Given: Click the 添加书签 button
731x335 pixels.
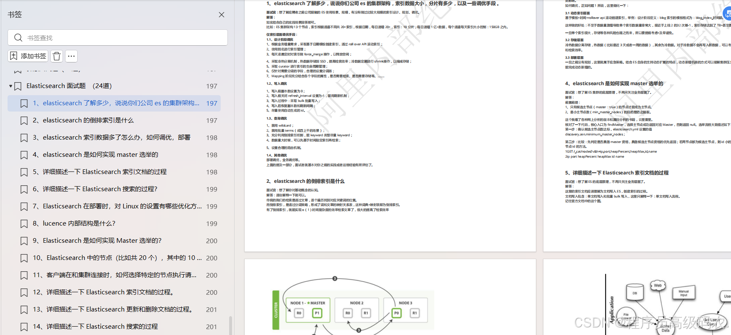Looking at the screenshot, I should point(28,56).
